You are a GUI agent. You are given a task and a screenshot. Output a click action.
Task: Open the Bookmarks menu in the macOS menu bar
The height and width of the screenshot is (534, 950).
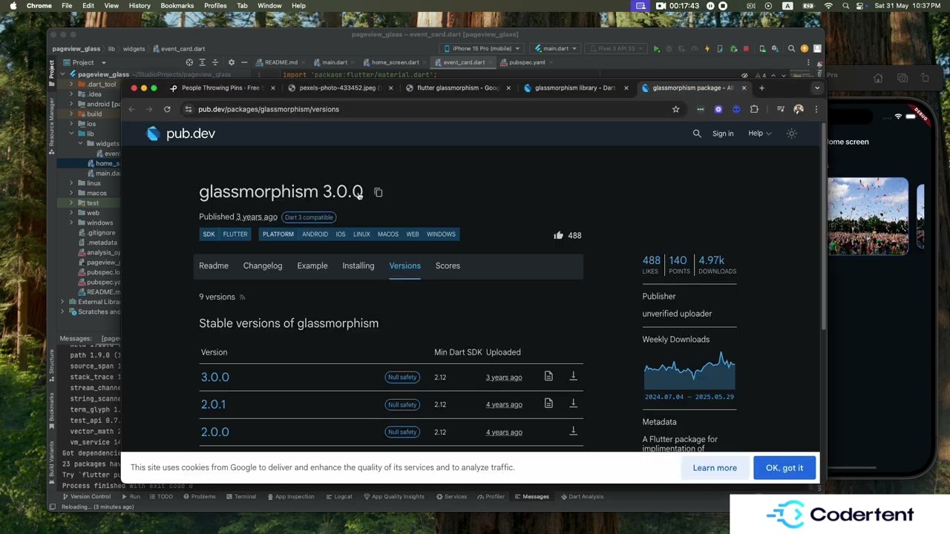[x=177, y=6]
